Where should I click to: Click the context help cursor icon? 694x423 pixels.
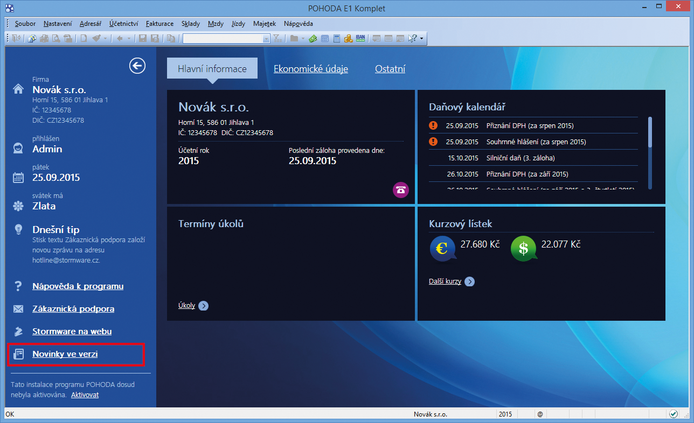coord(412,38)
